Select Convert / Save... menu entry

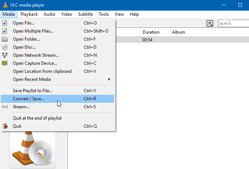coord(58,99)
